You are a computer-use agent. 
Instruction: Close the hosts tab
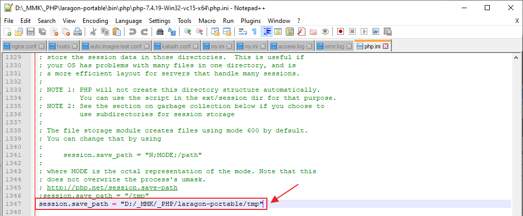point(74,46)
